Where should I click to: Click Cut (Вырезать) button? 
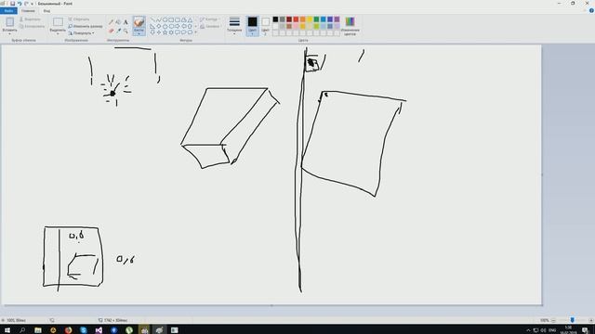click(30, 19)
